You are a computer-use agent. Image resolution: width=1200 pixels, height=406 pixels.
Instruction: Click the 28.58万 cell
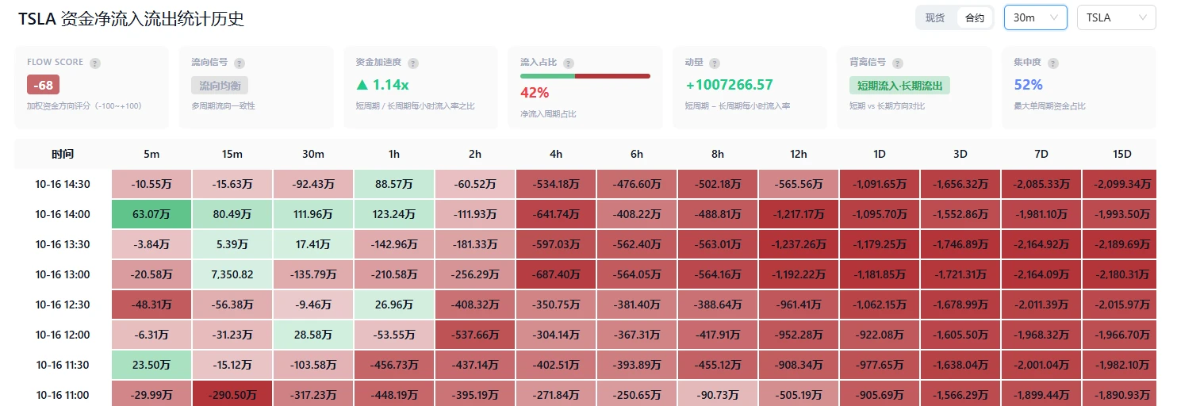(313, 335)
